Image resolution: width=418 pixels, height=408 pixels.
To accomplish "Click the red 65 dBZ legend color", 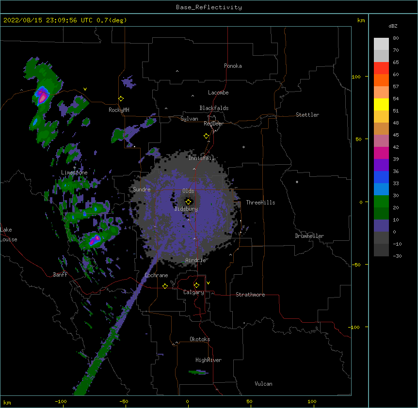I will pos(381,68).
